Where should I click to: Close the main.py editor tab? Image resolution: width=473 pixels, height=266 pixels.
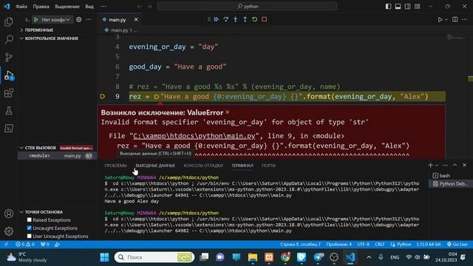[136, 20]
